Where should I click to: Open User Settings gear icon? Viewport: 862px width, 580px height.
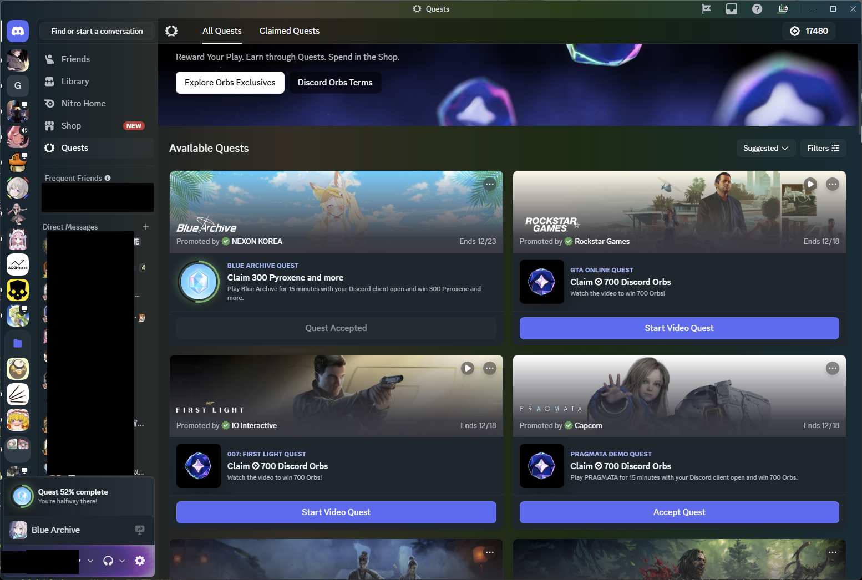(x=140, y=561)
